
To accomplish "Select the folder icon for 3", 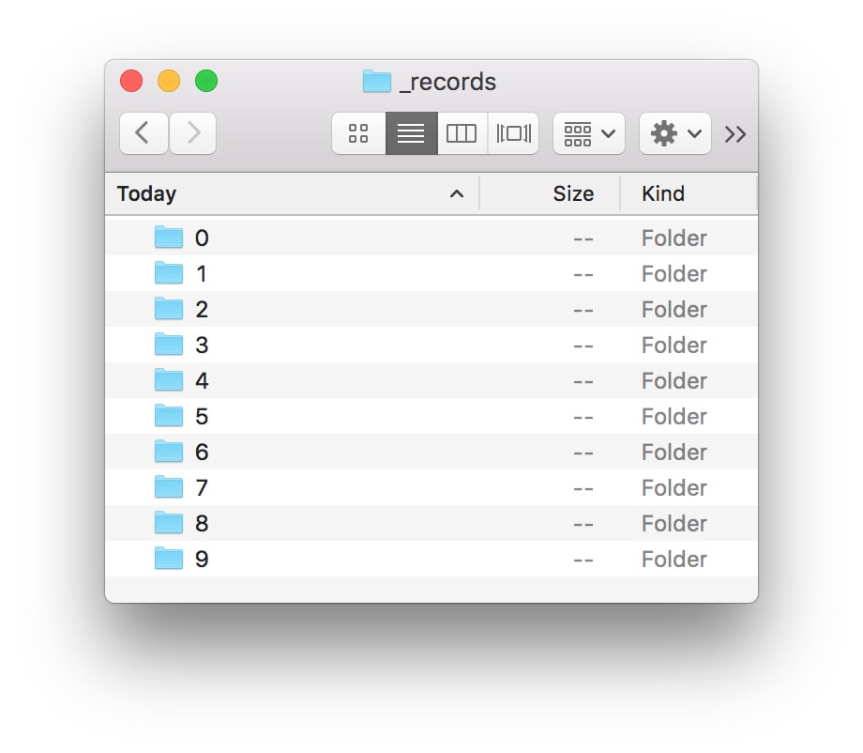I will click(x=169, y=345).
